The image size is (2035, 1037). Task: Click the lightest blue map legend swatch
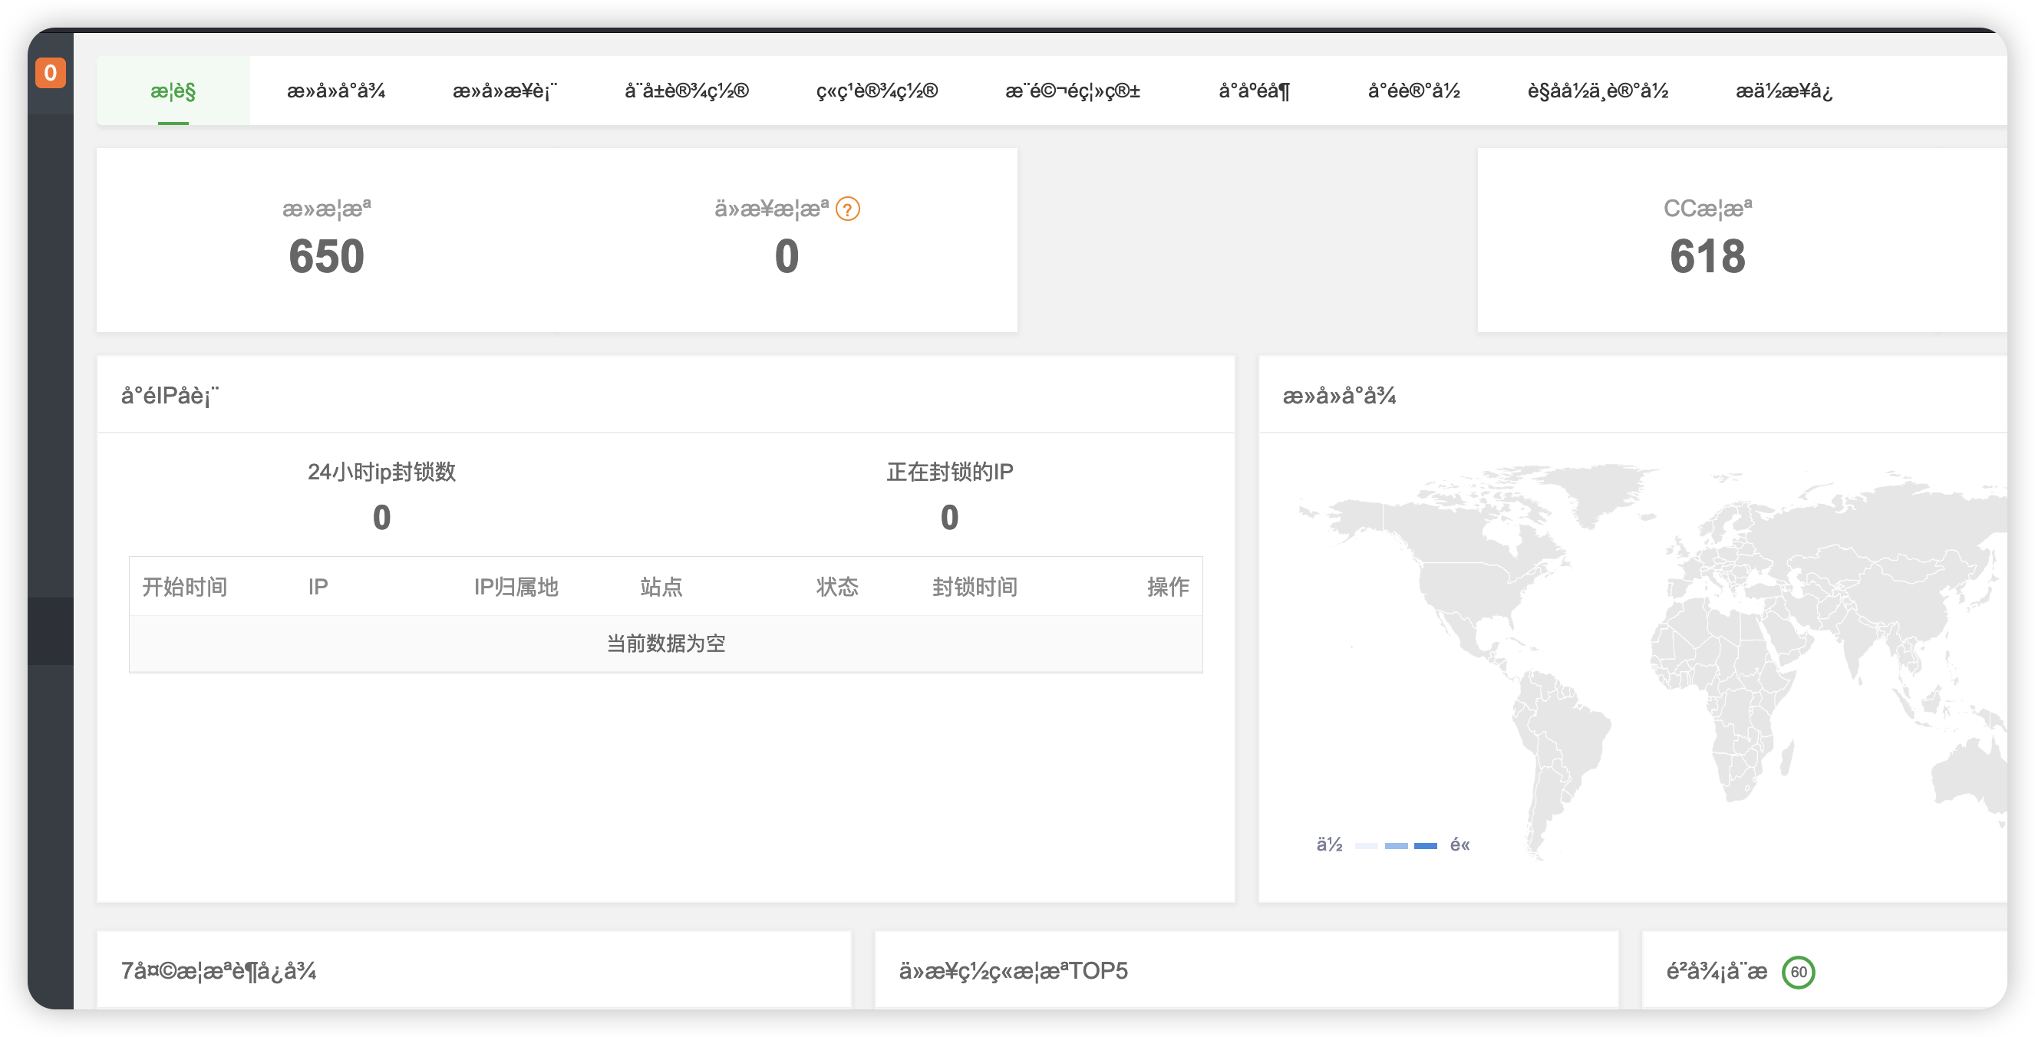1366,846
